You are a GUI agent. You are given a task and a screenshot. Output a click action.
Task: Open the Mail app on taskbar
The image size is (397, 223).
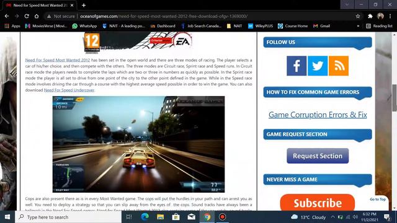(192, 217)
